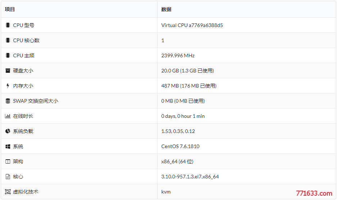Click the chip icon beside CPU 核心数
Image resolution: width=337 pixels, height=200 pixels.
tap(8, 40)
